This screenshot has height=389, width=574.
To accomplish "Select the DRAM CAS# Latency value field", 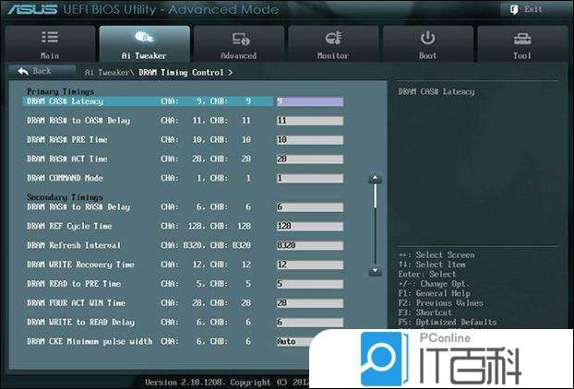I will (x=310, y=101).
